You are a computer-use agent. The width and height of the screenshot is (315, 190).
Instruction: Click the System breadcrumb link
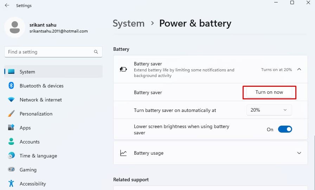pos(128,23)
